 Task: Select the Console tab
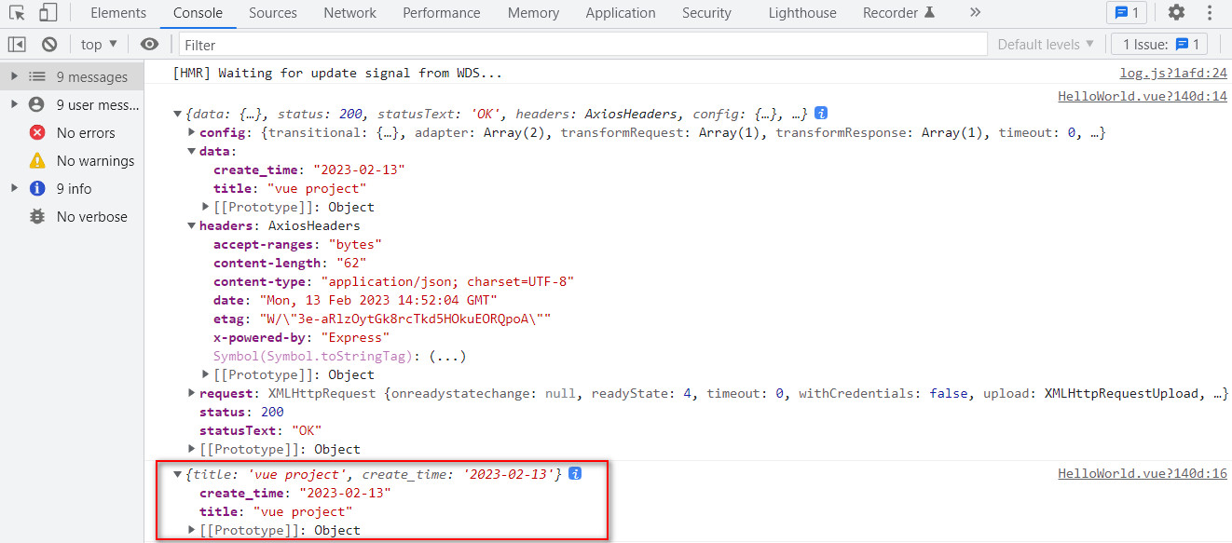point(198,13)
